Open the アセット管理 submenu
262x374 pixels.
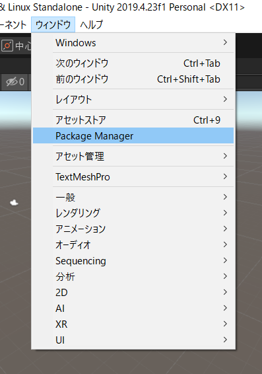click(133, 157)
